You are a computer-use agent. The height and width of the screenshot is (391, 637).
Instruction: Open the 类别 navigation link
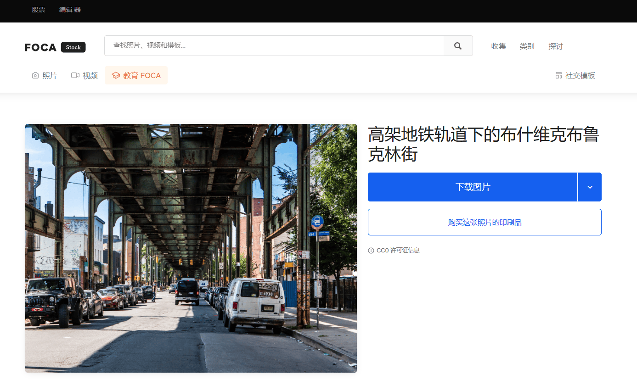pos(527,46)
